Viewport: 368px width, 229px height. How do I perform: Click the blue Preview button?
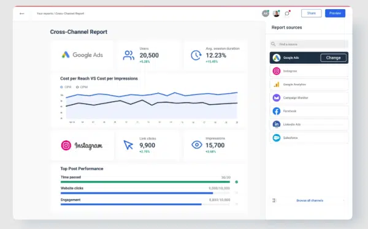(x=335, y=13)
